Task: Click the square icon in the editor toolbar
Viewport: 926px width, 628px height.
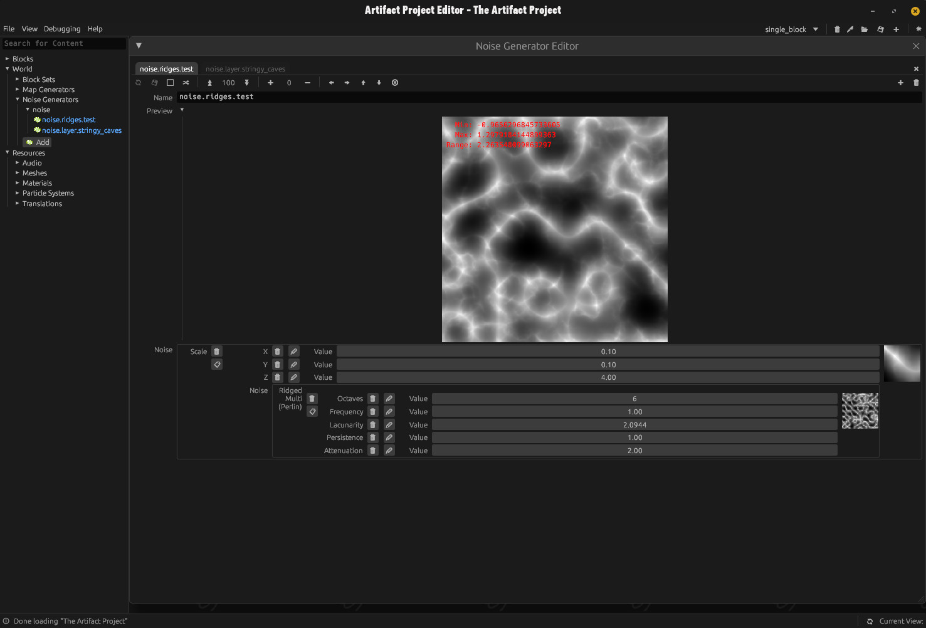Action: [170, 83]
